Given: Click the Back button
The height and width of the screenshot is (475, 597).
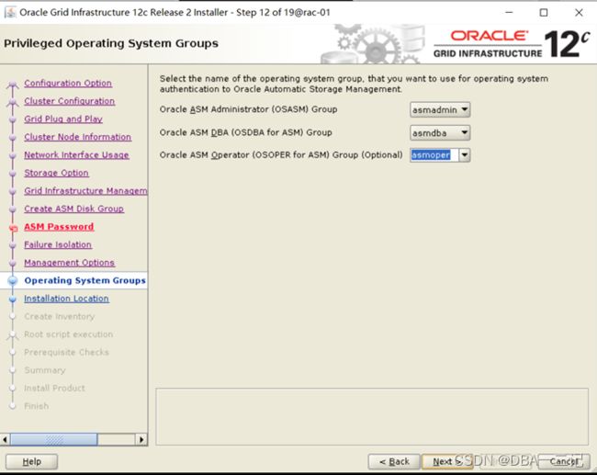Looking at the screenshot, I should [394, 461].
